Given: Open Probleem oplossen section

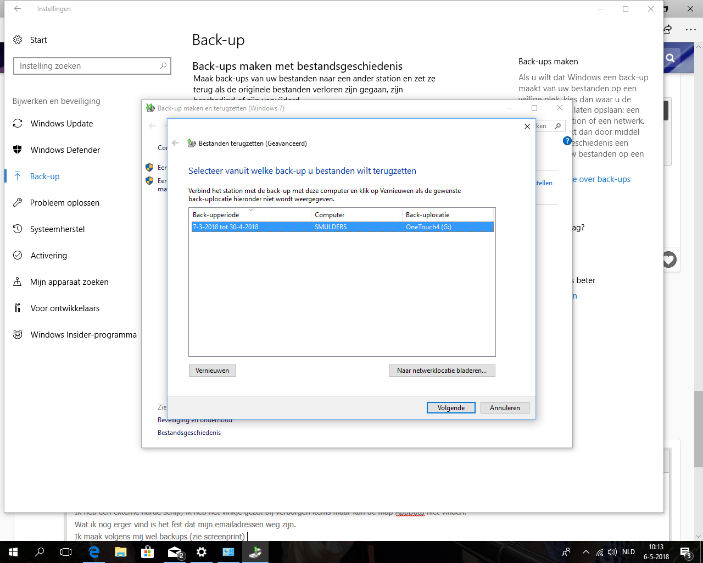Looking at the screenshot, I should 65,203.
